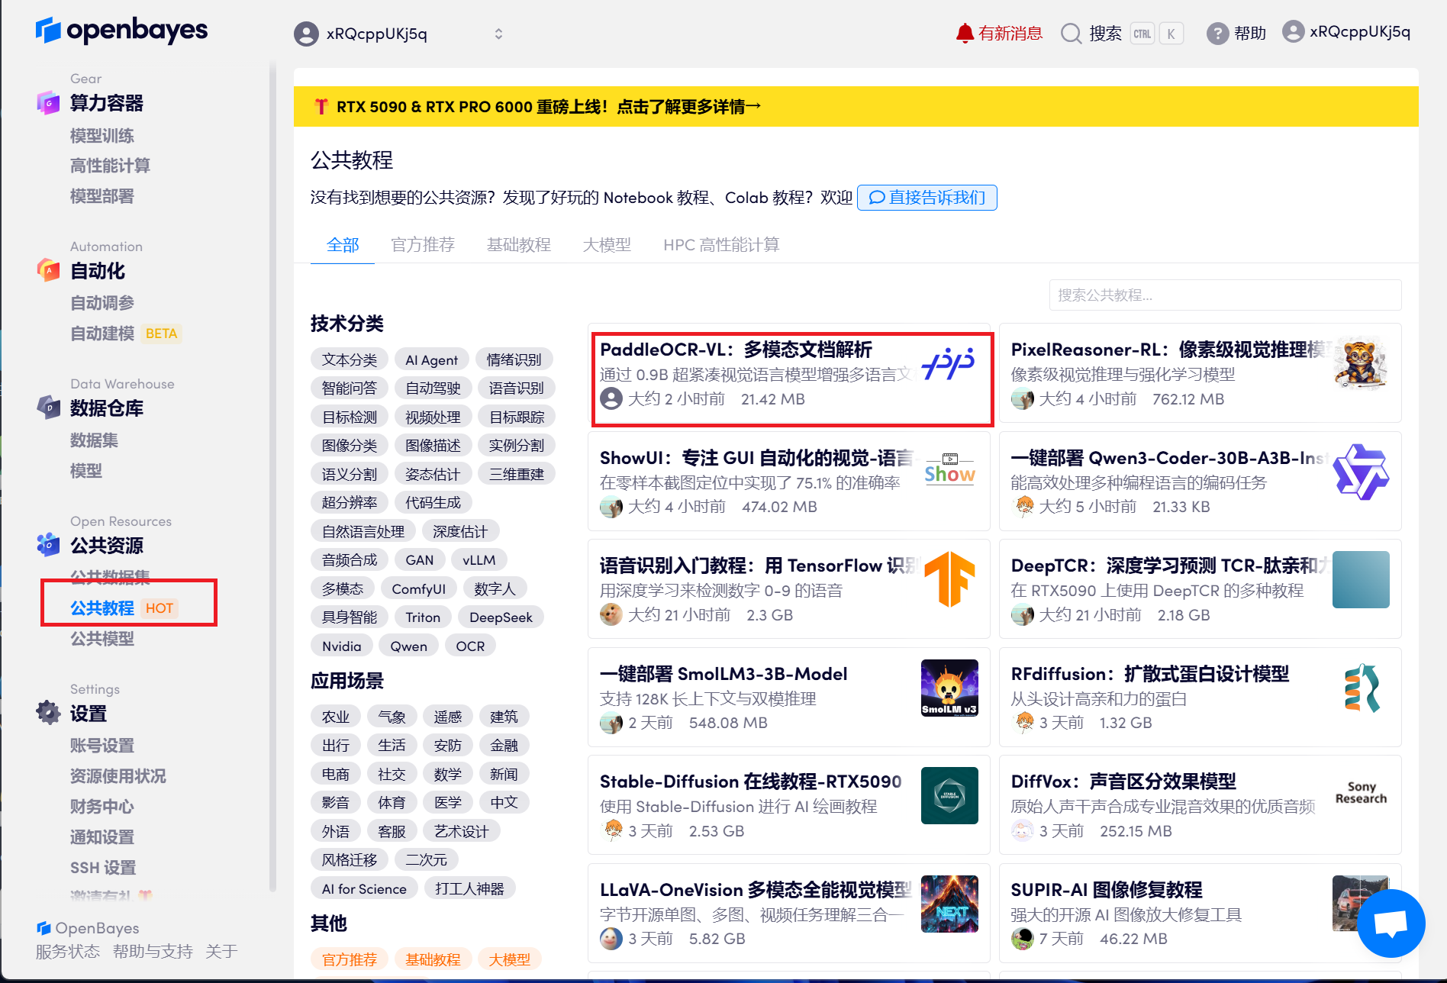The image size is (1447, 983).
Task: Click the openbayes logo
Action: coord(121,31)
